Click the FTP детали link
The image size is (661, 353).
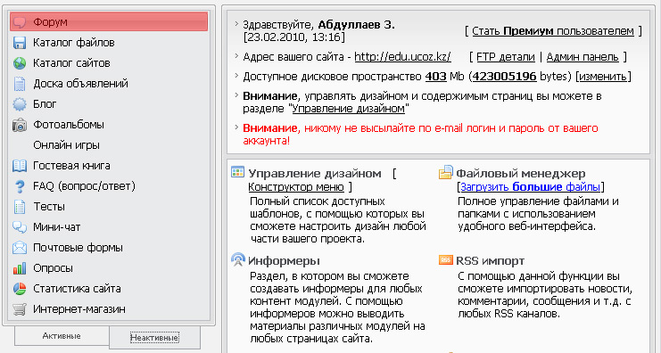click(x=506, y=57)
